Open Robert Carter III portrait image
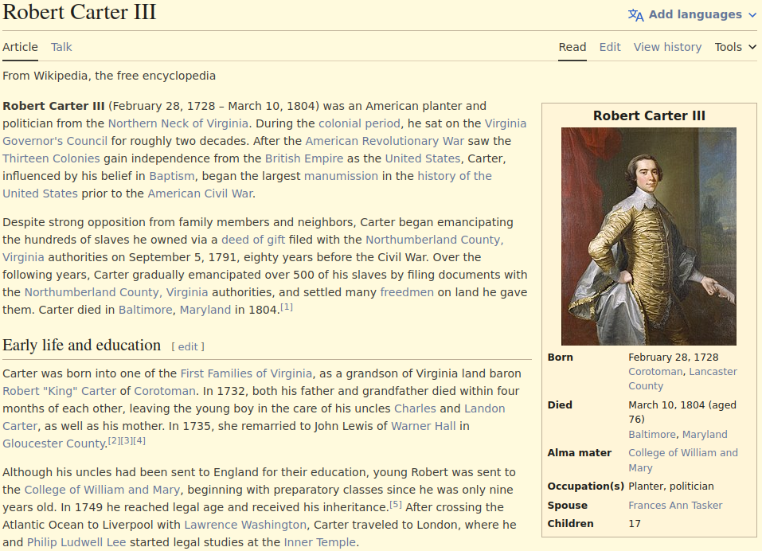762x551 pixels. point(648,236)
